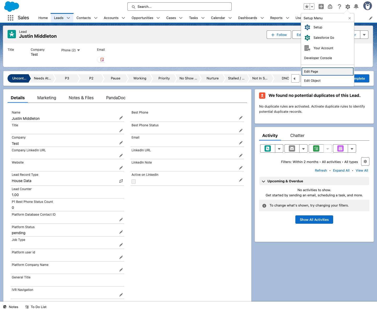Open the activity timeline settings gear
The width and height of the screenshot is (377, 312).
coord(365,161)
